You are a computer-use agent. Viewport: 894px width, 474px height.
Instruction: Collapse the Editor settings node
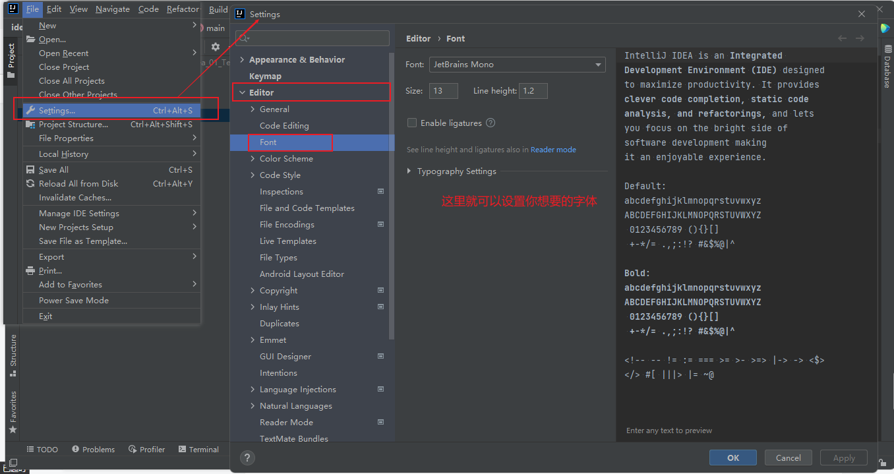tap(242, 93)
